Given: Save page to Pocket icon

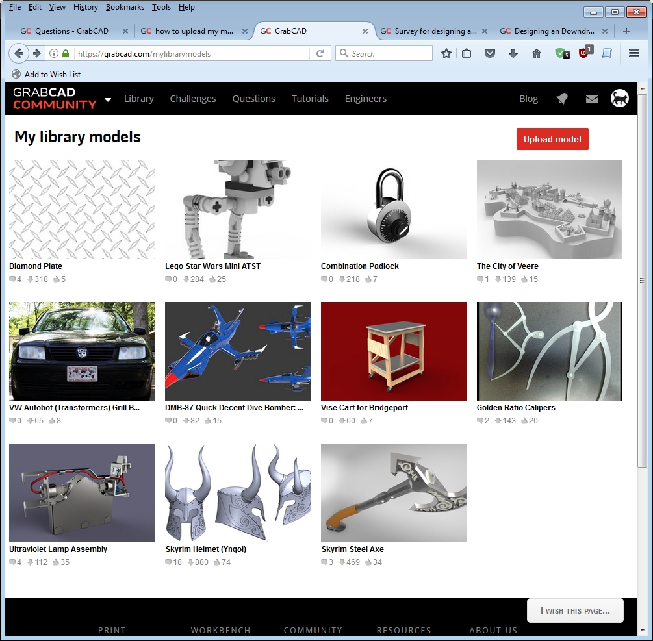Looking at the screenshot, I should pos(490,53).
